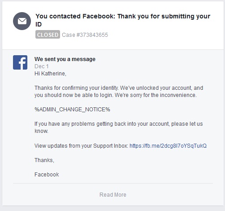Click the 'Thanks for confirming your identity' sentence
The image size is (225, 211).
click(76, 88)
